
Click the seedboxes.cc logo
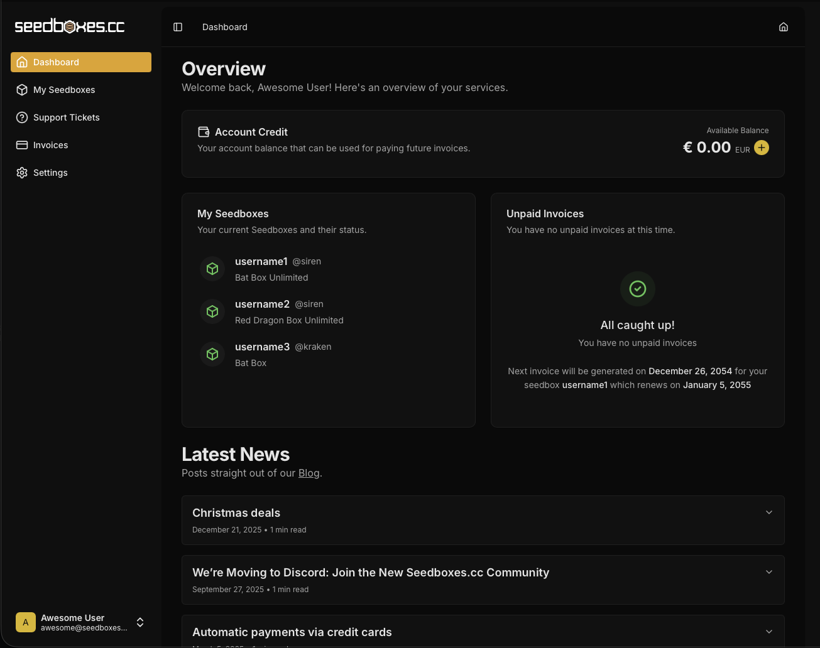click(70, 26)
